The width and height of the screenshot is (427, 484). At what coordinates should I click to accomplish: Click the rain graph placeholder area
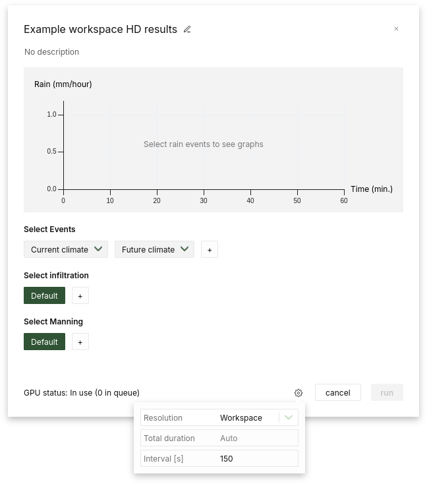[204, 144]
